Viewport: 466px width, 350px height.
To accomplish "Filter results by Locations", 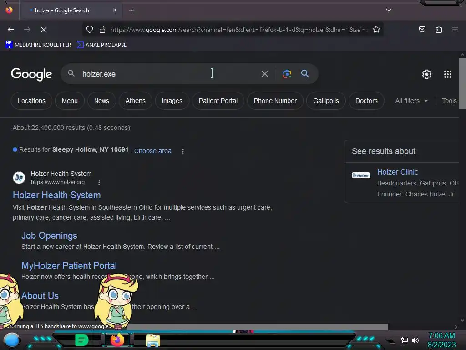I will pos(31,101).
